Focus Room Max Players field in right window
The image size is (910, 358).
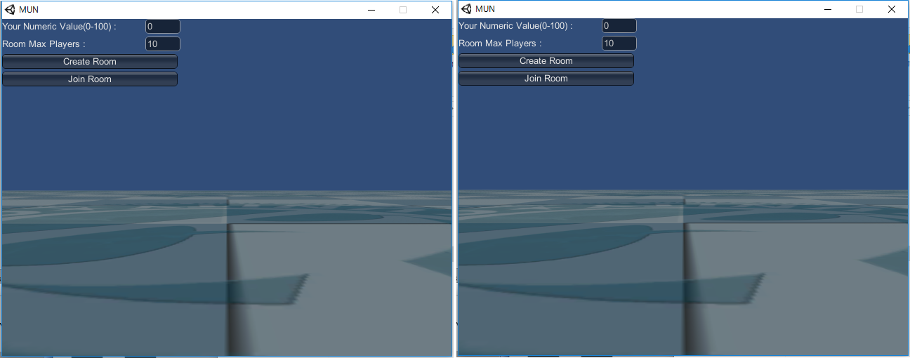click(619, 43)
